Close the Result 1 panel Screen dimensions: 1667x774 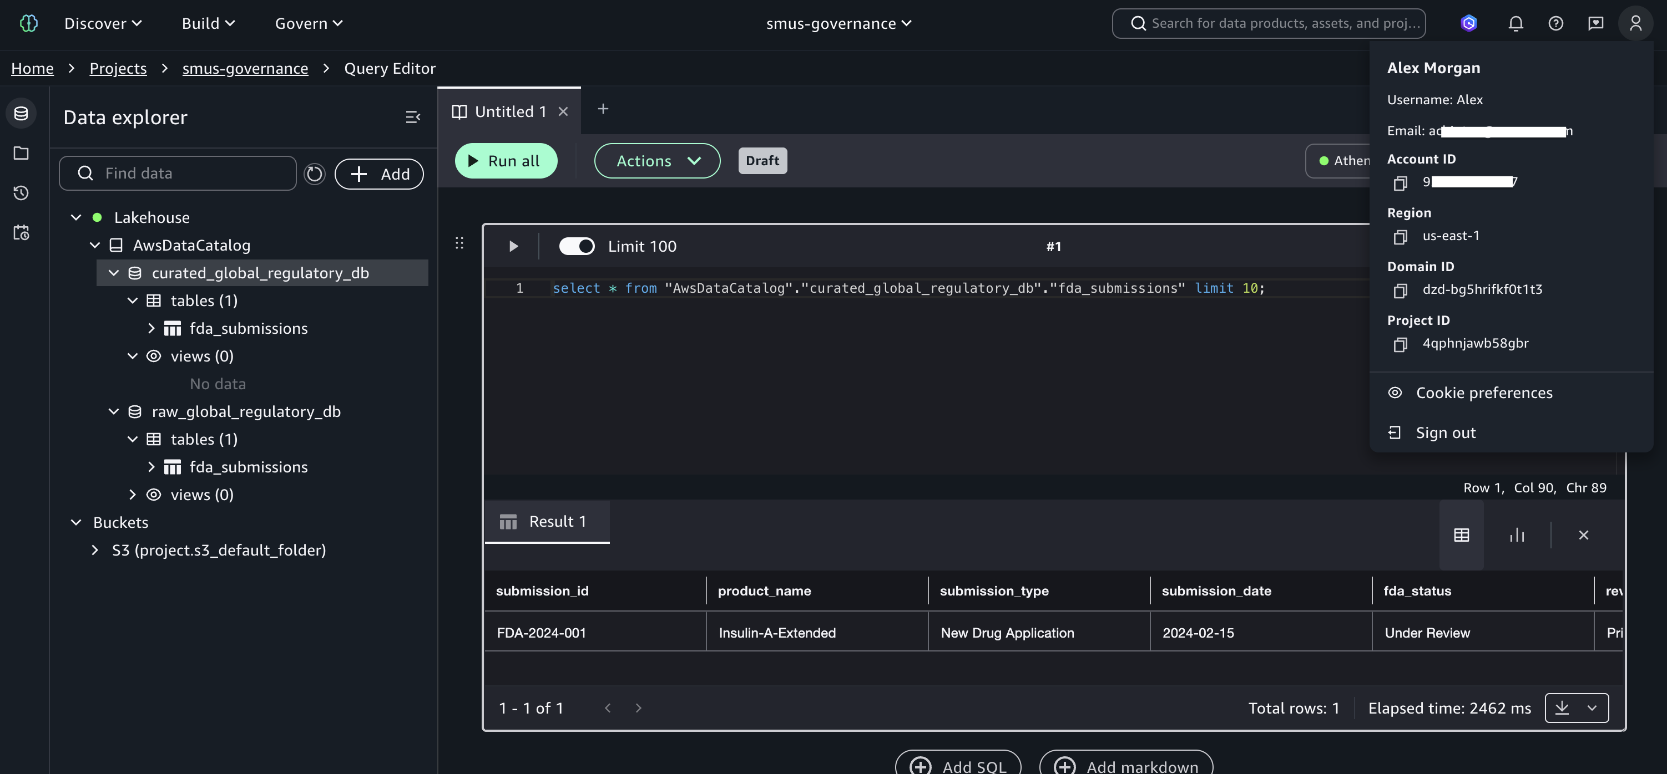[1584, 534]
